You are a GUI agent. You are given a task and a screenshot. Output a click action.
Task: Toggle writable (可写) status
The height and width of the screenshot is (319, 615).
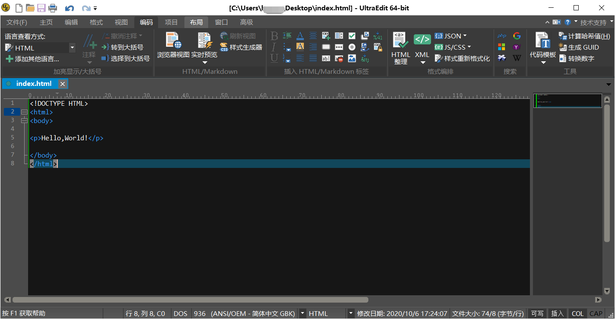(x=537, y=314)
